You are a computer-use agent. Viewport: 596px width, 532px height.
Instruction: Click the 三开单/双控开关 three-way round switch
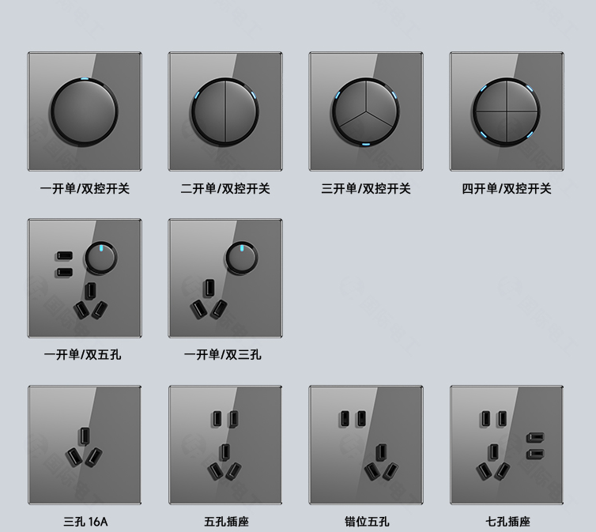366,112
